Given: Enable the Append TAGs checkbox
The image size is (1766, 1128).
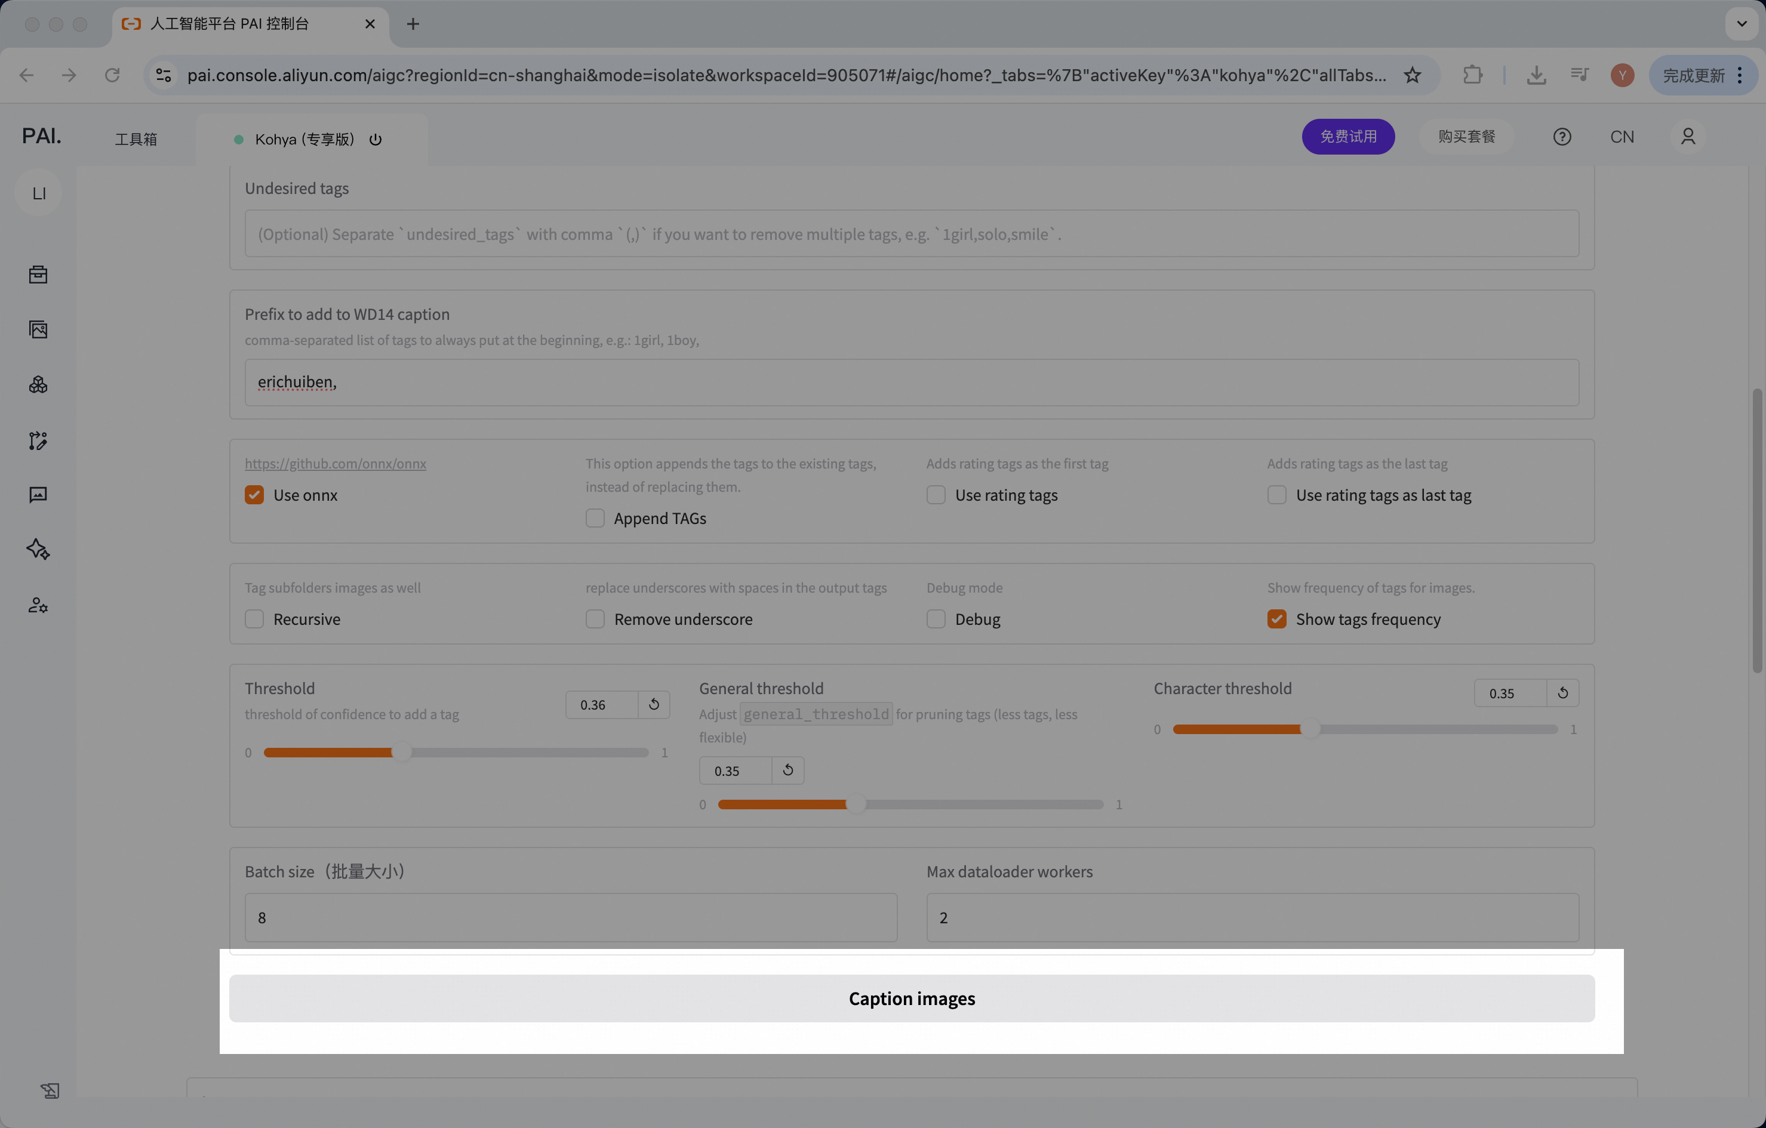Looking at the screenshot, I should [595, 518].
